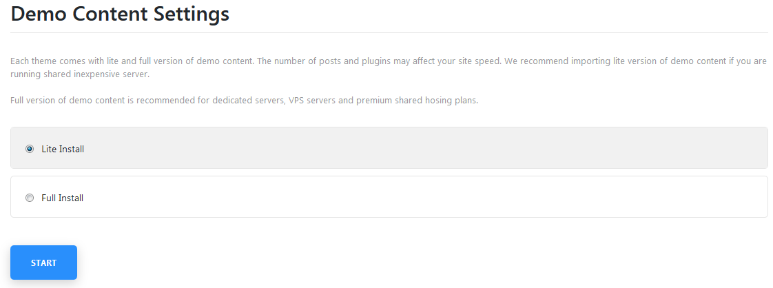Viewport: 773px width, 288px height.
Task: Click the word "Settings" in the page title
Action: pyautogui.click(x=192, y=14)
